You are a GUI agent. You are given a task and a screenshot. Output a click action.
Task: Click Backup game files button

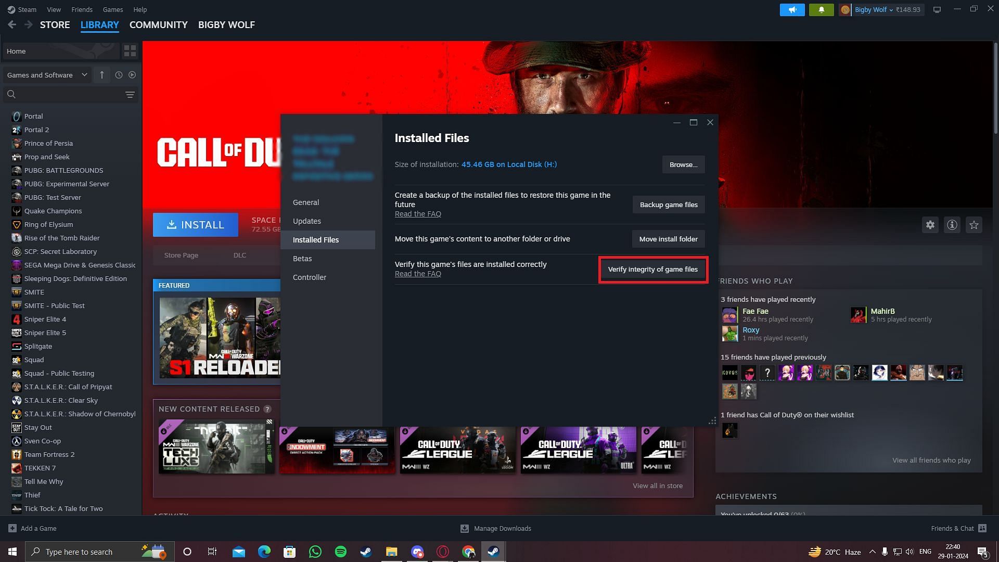coord(669,205)
